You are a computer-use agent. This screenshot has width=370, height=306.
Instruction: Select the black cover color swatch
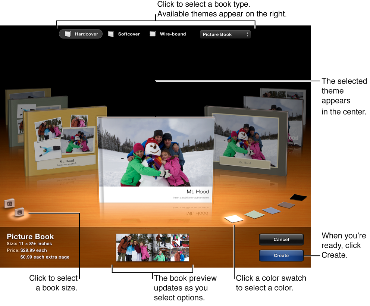click(x=298, y=197)
